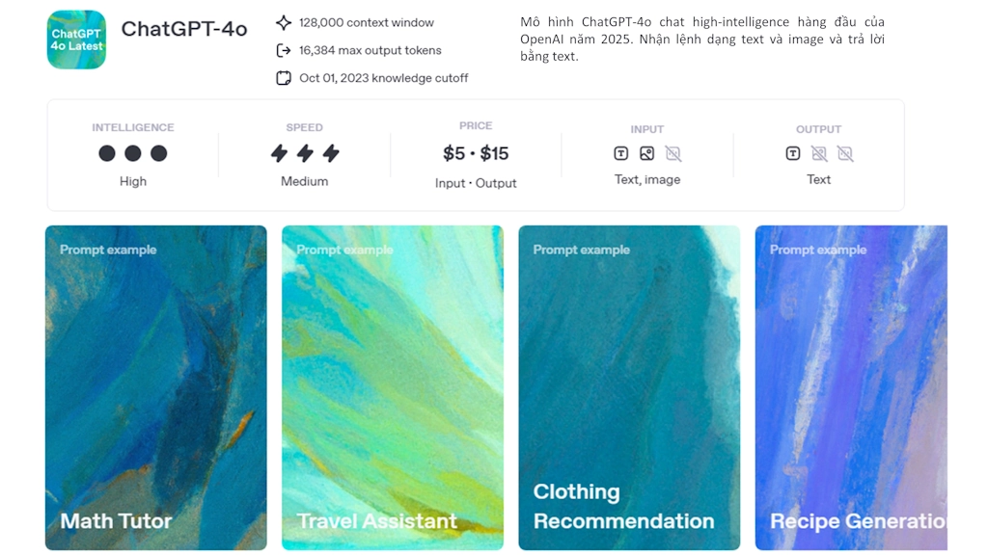
Task: Click the middle speed lightning bolt icon
Action: [305, 153]
